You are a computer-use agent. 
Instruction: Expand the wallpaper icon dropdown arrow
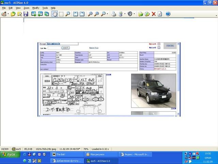click(x=125, y=14)
